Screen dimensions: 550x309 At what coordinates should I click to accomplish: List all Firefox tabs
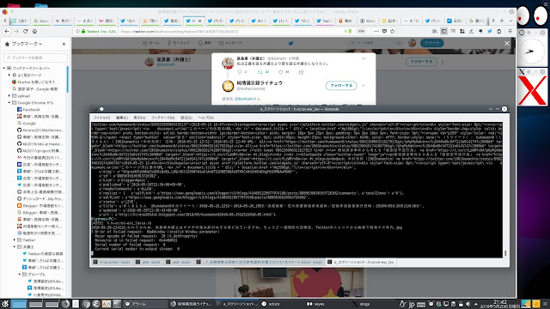(x=510, y=21)
